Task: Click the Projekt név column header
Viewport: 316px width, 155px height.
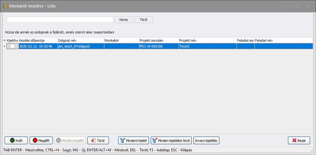Action: pyautogui.click(x=207, y=40)
